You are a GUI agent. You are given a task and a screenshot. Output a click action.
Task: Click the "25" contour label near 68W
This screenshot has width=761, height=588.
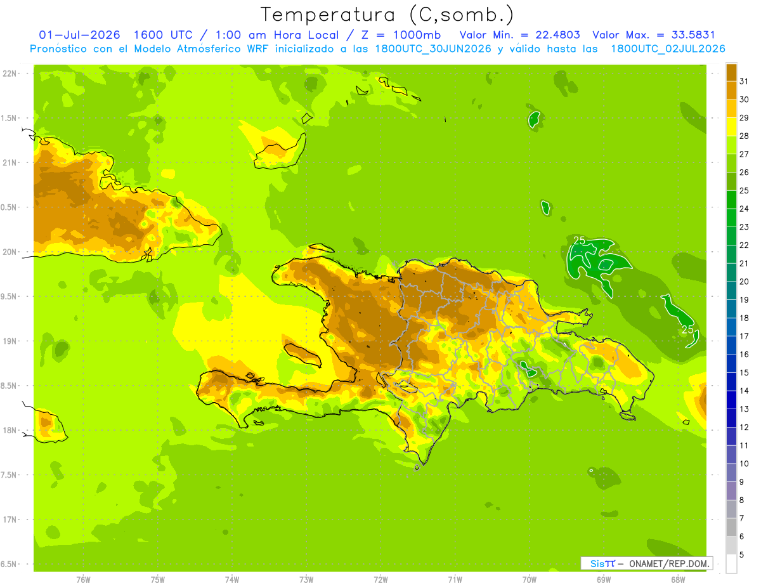coord(687,329)
